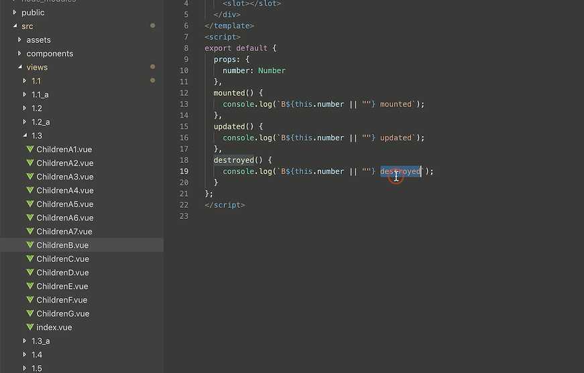Open ChildrenA1.vue file
The width and height of the screenshot is (584, 373).
[x=64, y=149]
